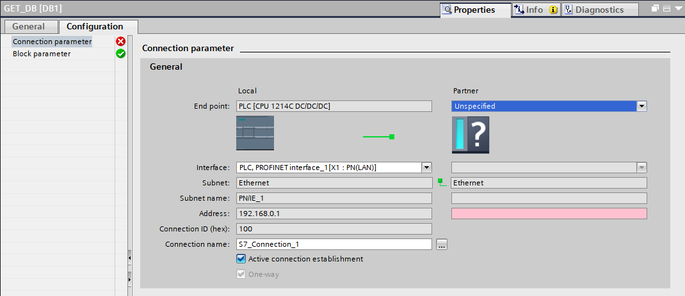Click the Local column label
685x296 pixels.
point(247,91)
